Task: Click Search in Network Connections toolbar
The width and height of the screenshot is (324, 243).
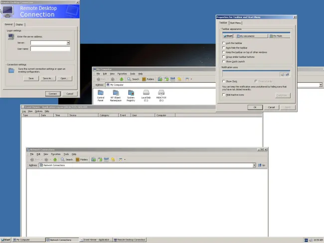Action: 67,160
